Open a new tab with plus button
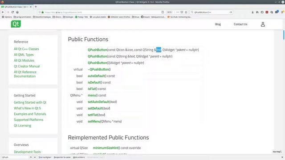The image size is (285, 160). [x=36, y=7]
